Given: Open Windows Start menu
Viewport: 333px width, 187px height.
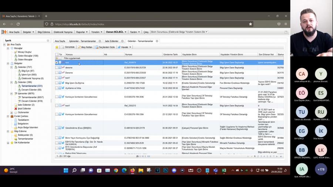Looking at the screenshot, I should point(66,170).
